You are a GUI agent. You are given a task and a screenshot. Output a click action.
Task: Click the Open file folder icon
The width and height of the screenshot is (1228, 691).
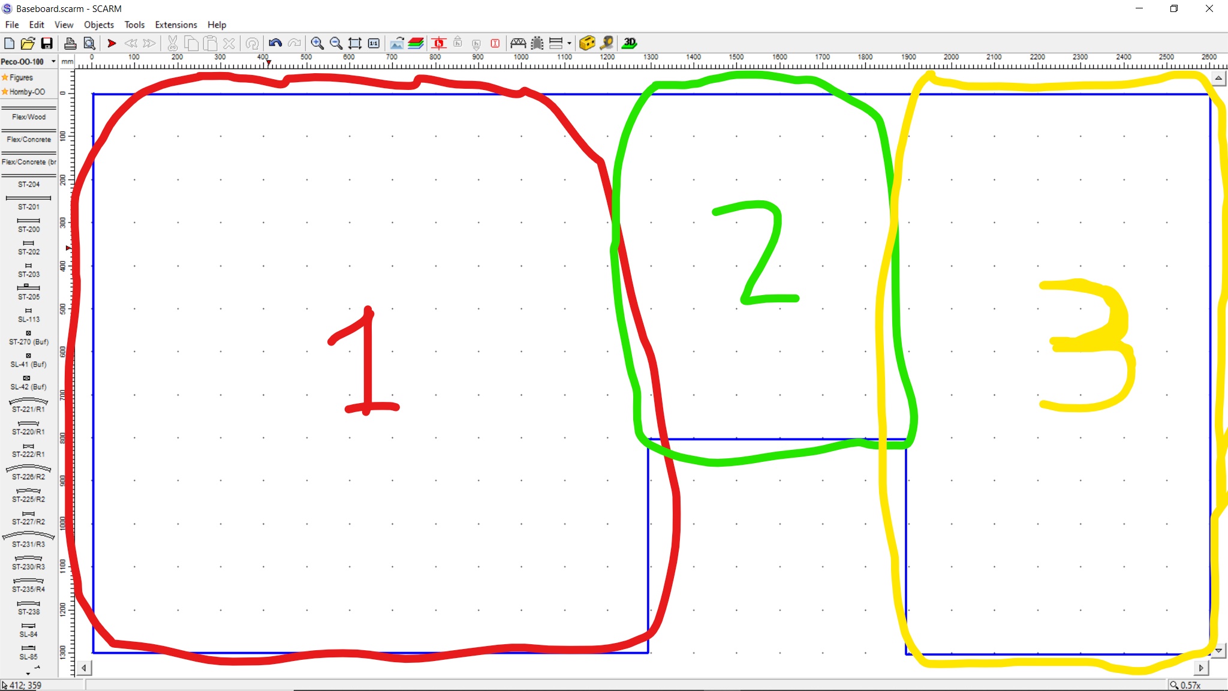[x=28, y=43]
